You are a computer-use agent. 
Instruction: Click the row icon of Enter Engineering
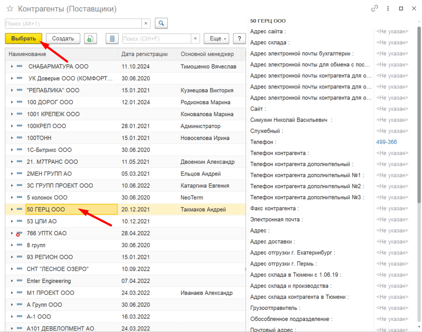pos(20,280)
